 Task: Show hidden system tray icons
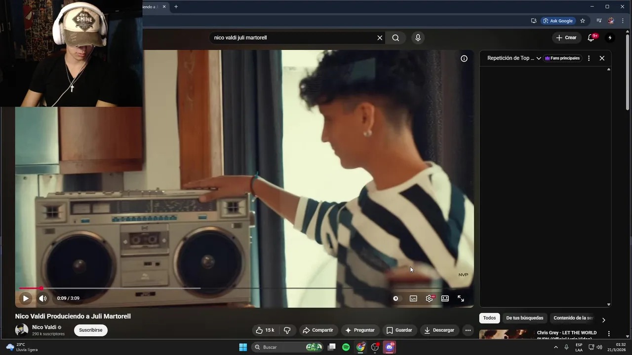[x=556, y=347]
